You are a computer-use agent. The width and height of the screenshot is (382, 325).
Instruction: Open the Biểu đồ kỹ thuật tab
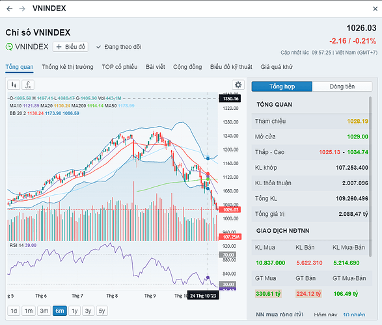231,67
